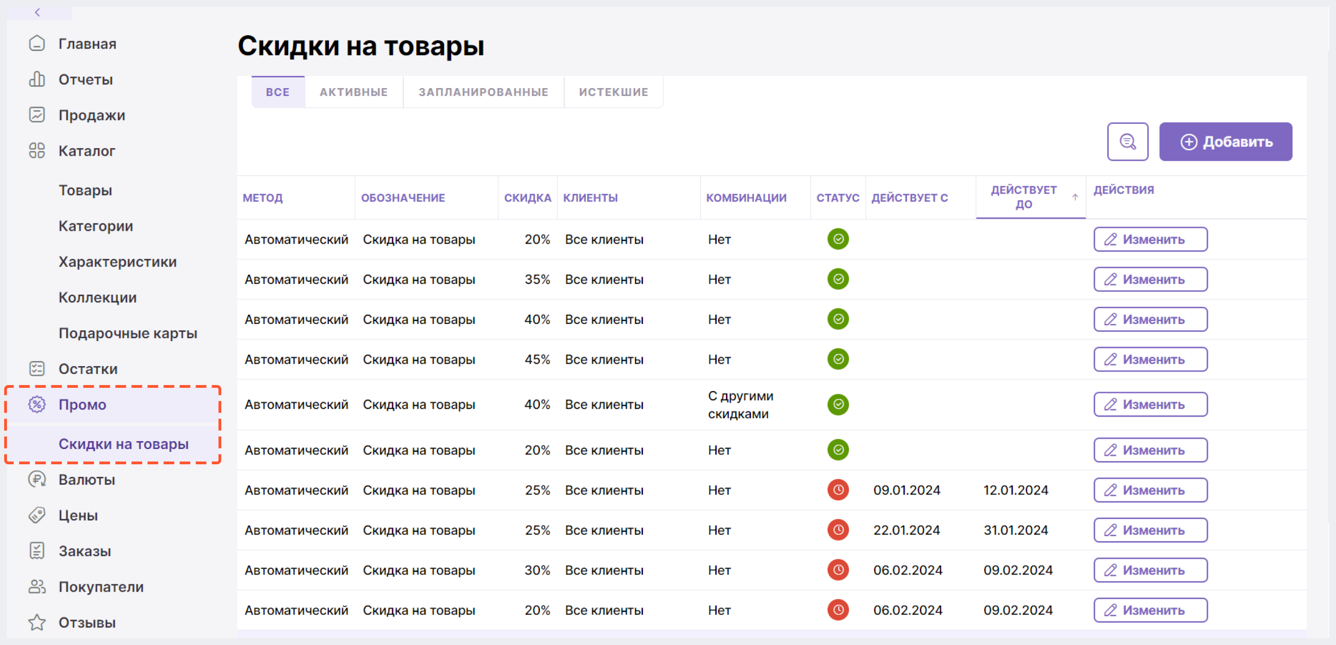The width and height of the screenshot is (1336, 645).
Task: Click the С другими скидками combination cell
Action: (x=741, y=405)
